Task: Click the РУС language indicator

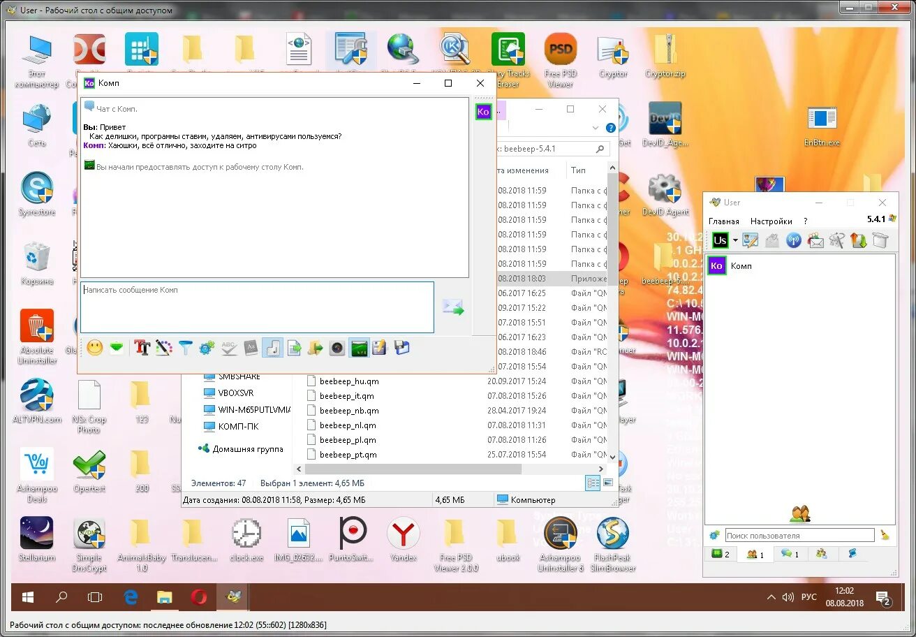Action: pos(808,597)
